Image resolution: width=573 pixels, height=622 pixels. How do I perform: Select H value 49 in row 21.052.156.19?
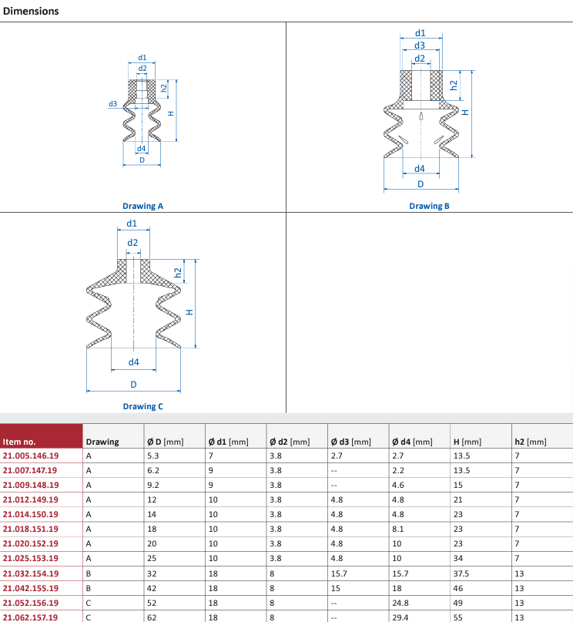[458, 603]
